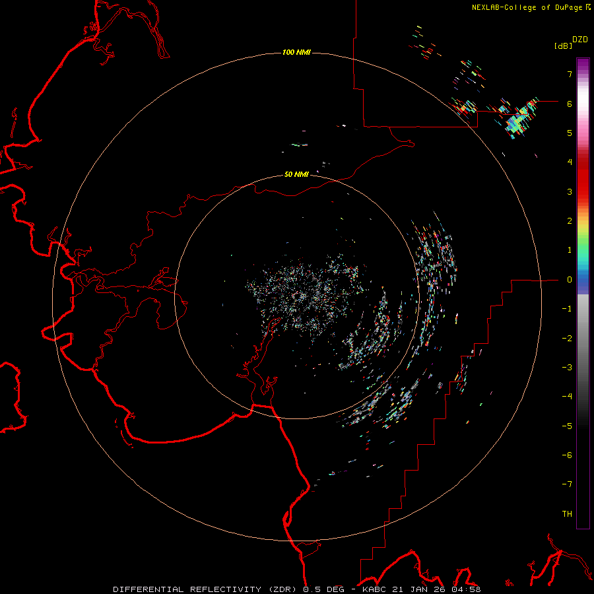
Task: Click the 7 value on color scale
Action: tap(570, 74)
